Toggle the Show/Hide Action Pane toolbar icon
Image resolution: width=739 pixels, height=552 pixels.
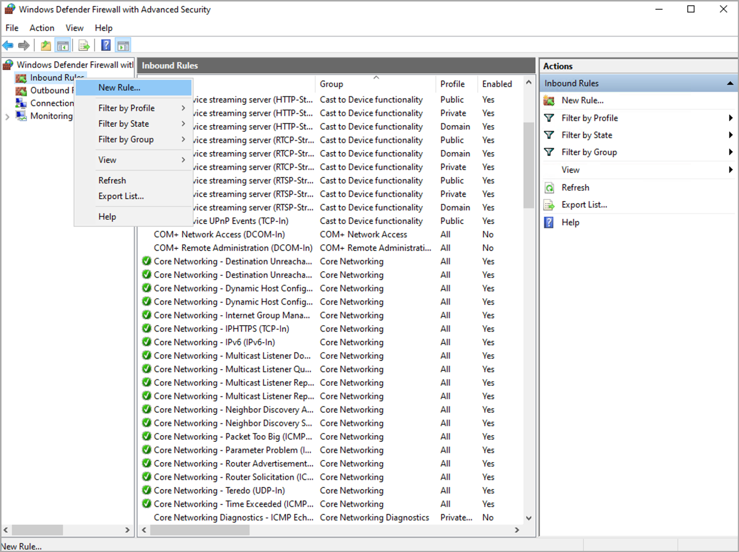123,46
